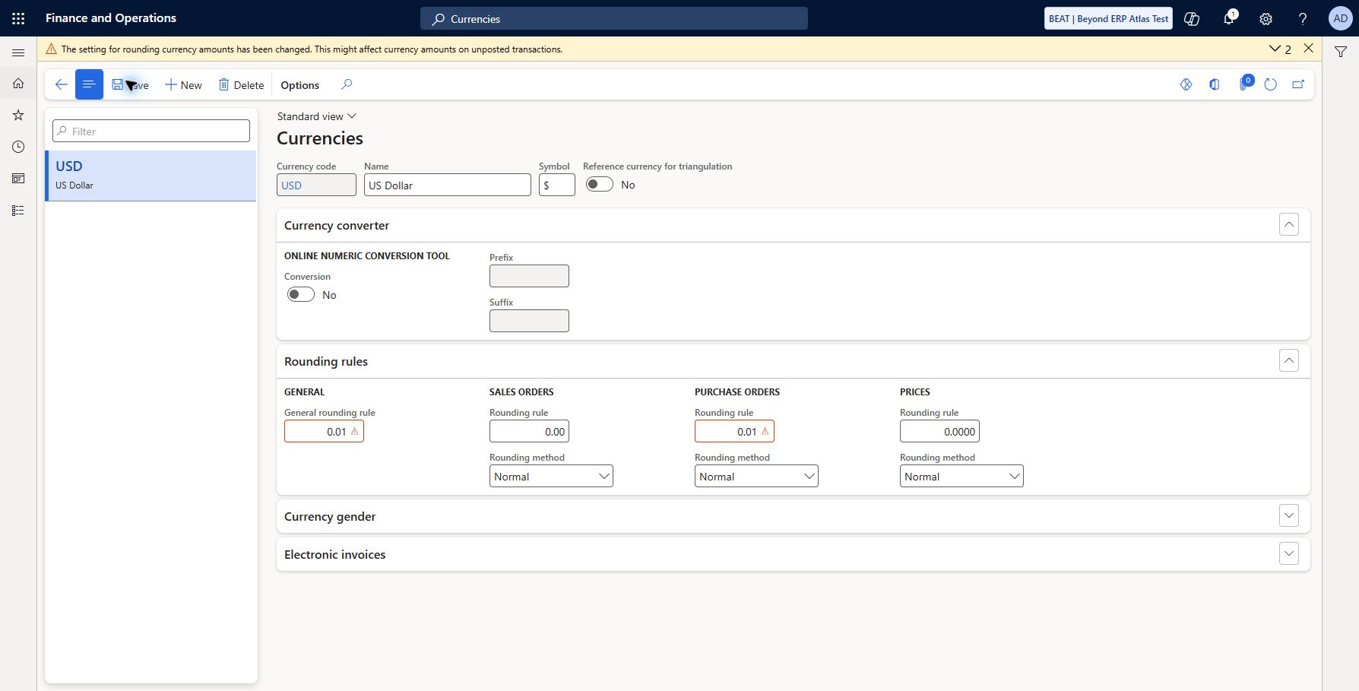Open in Microsoft Office icon
1359x691 pixels.
click(x=1215, y=84)
